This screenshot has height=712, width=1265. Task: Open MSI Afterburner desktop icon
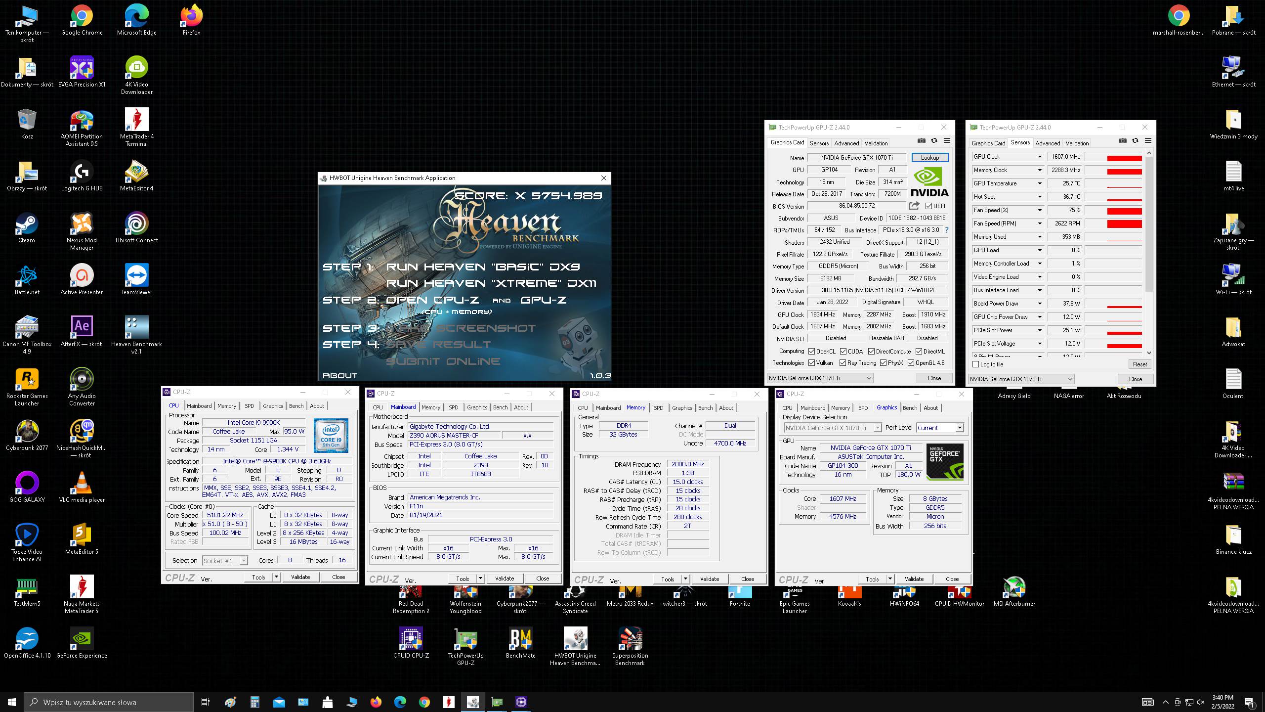click(x=1014, y=592)
